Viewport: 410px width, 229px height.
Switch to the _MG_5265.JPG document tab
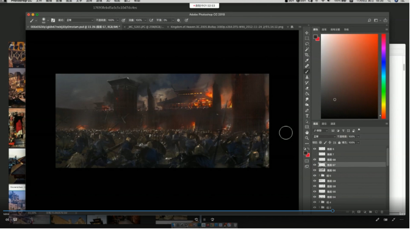click(146, 27)
